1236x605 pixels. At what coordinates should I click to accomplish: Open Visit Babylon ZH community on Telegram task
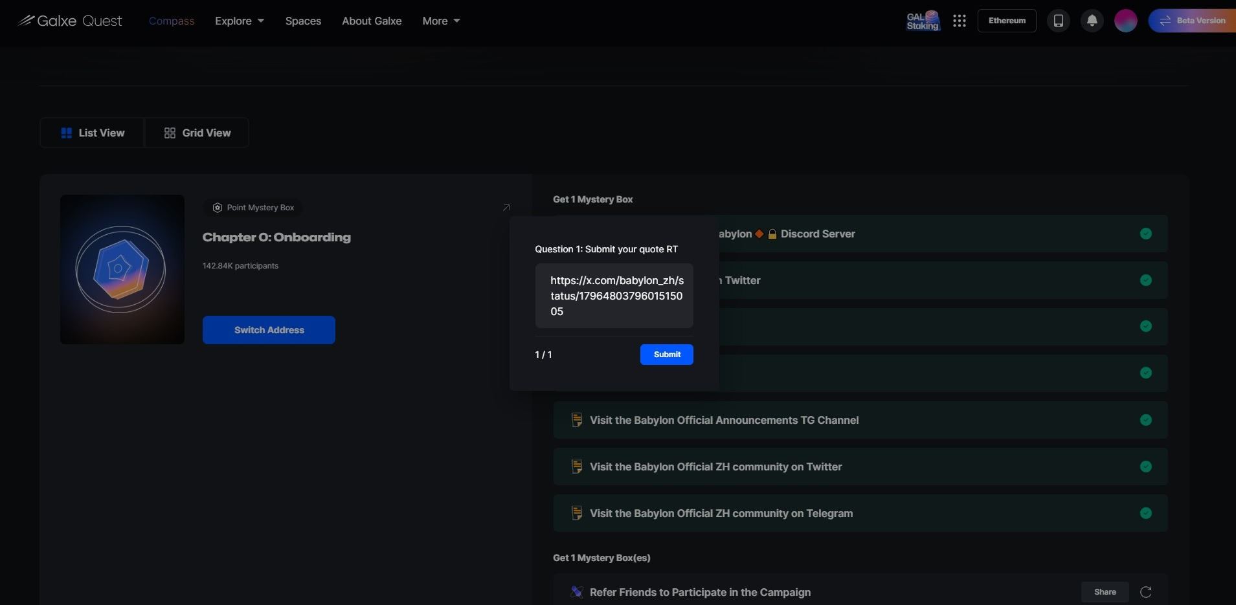tap(860, 513)
